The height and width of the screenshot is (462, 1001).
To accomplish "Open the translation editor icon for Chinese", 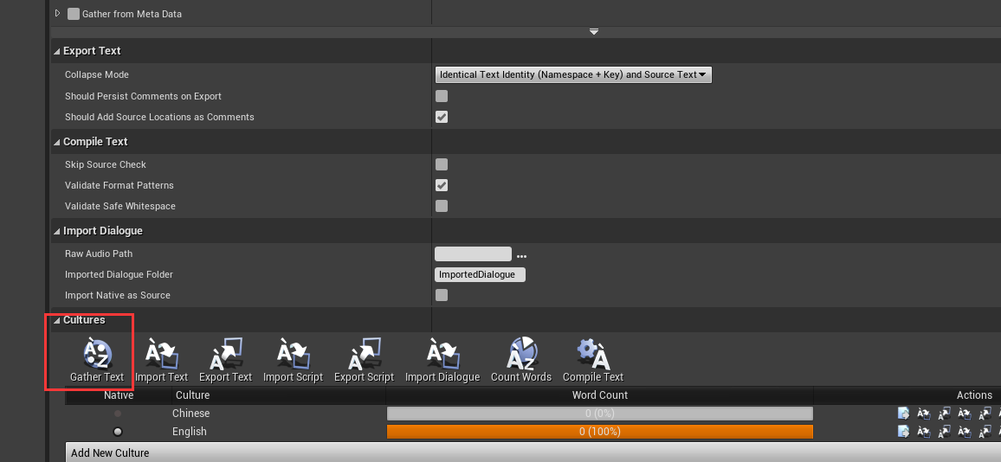I will click(903, 414).
